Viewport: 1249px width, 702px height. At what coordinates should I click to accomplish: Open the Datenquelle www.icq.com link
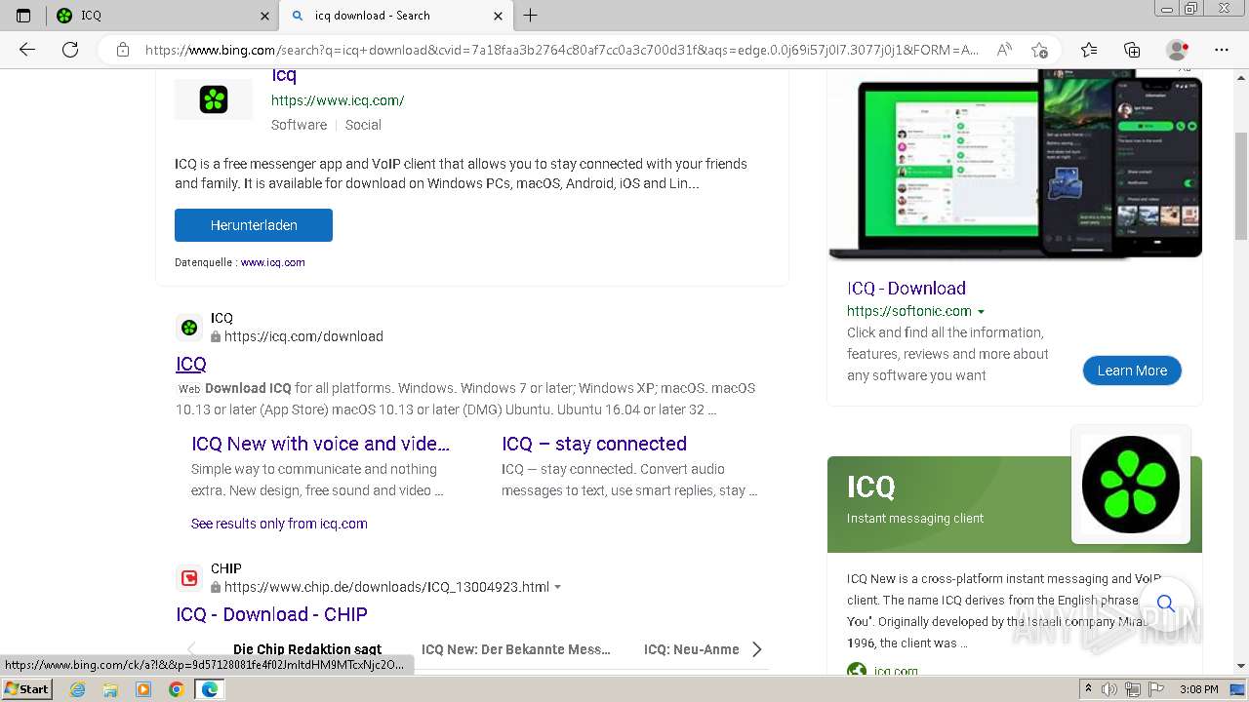(273, 262)
